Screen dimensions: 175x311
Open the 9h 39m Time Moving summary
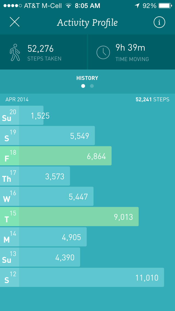click(x=131, y=52)
